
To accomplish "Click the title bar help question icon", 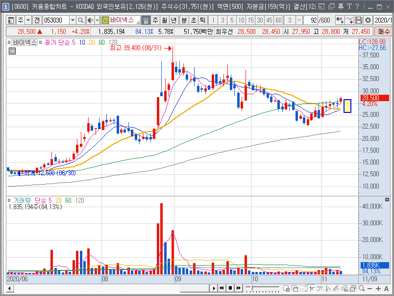I will (357, 6).
